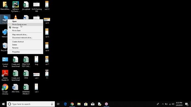Select the BANKING PROJECT Excel file

click(26, 89)
